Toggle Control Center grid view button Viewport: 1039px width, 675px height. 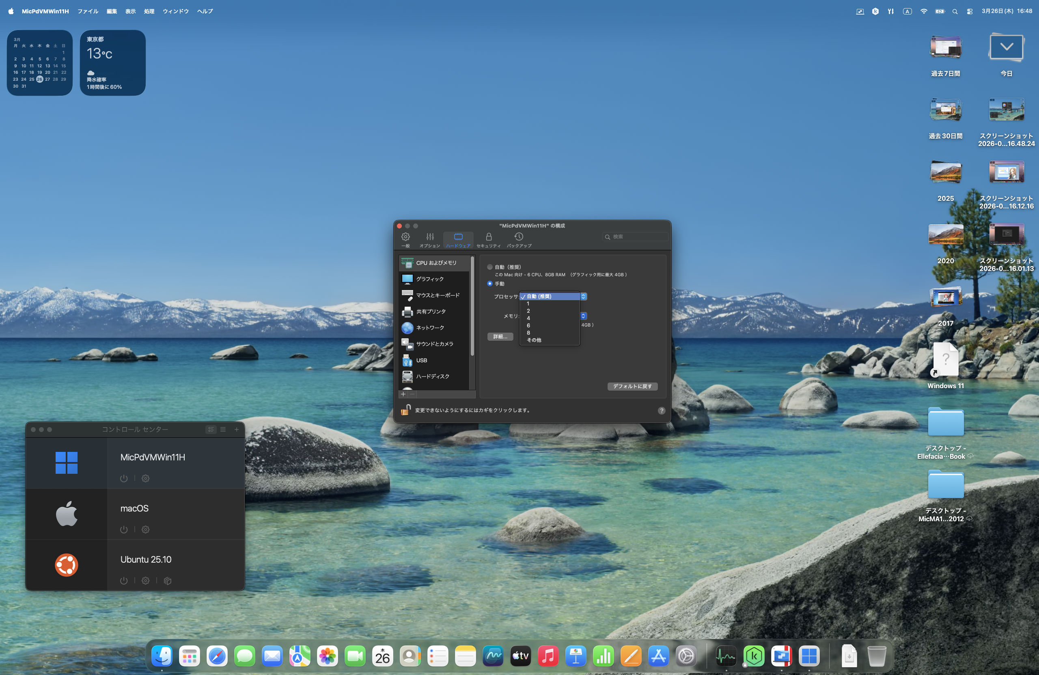[x=211, y=429]
